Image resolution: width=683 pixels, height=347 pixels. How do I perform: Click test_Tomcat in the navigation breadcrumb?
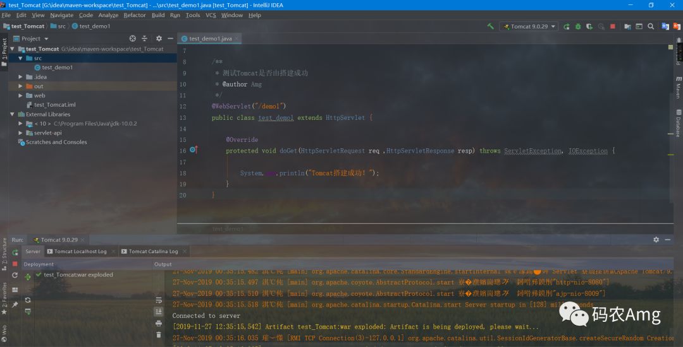[24, 26]
